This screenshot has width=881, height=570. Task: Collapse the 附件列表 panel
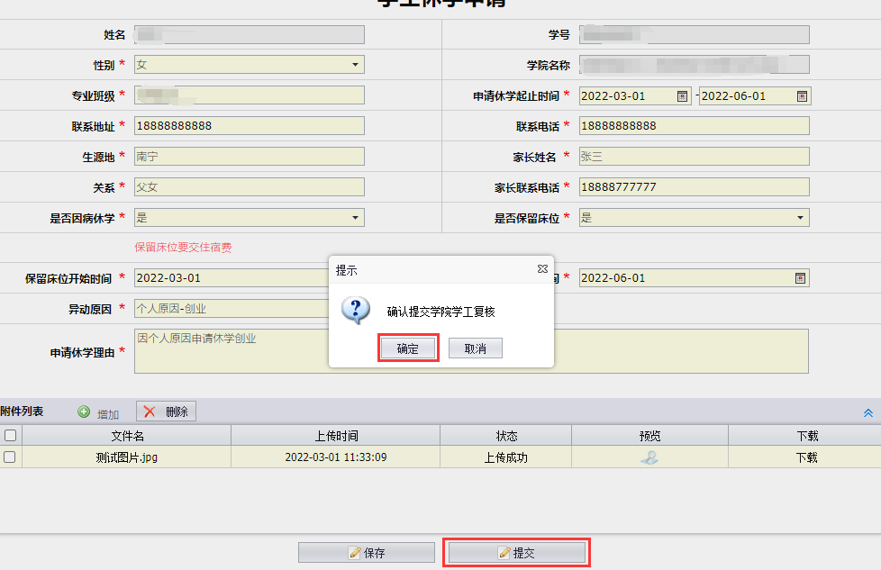tap(868, 412)
